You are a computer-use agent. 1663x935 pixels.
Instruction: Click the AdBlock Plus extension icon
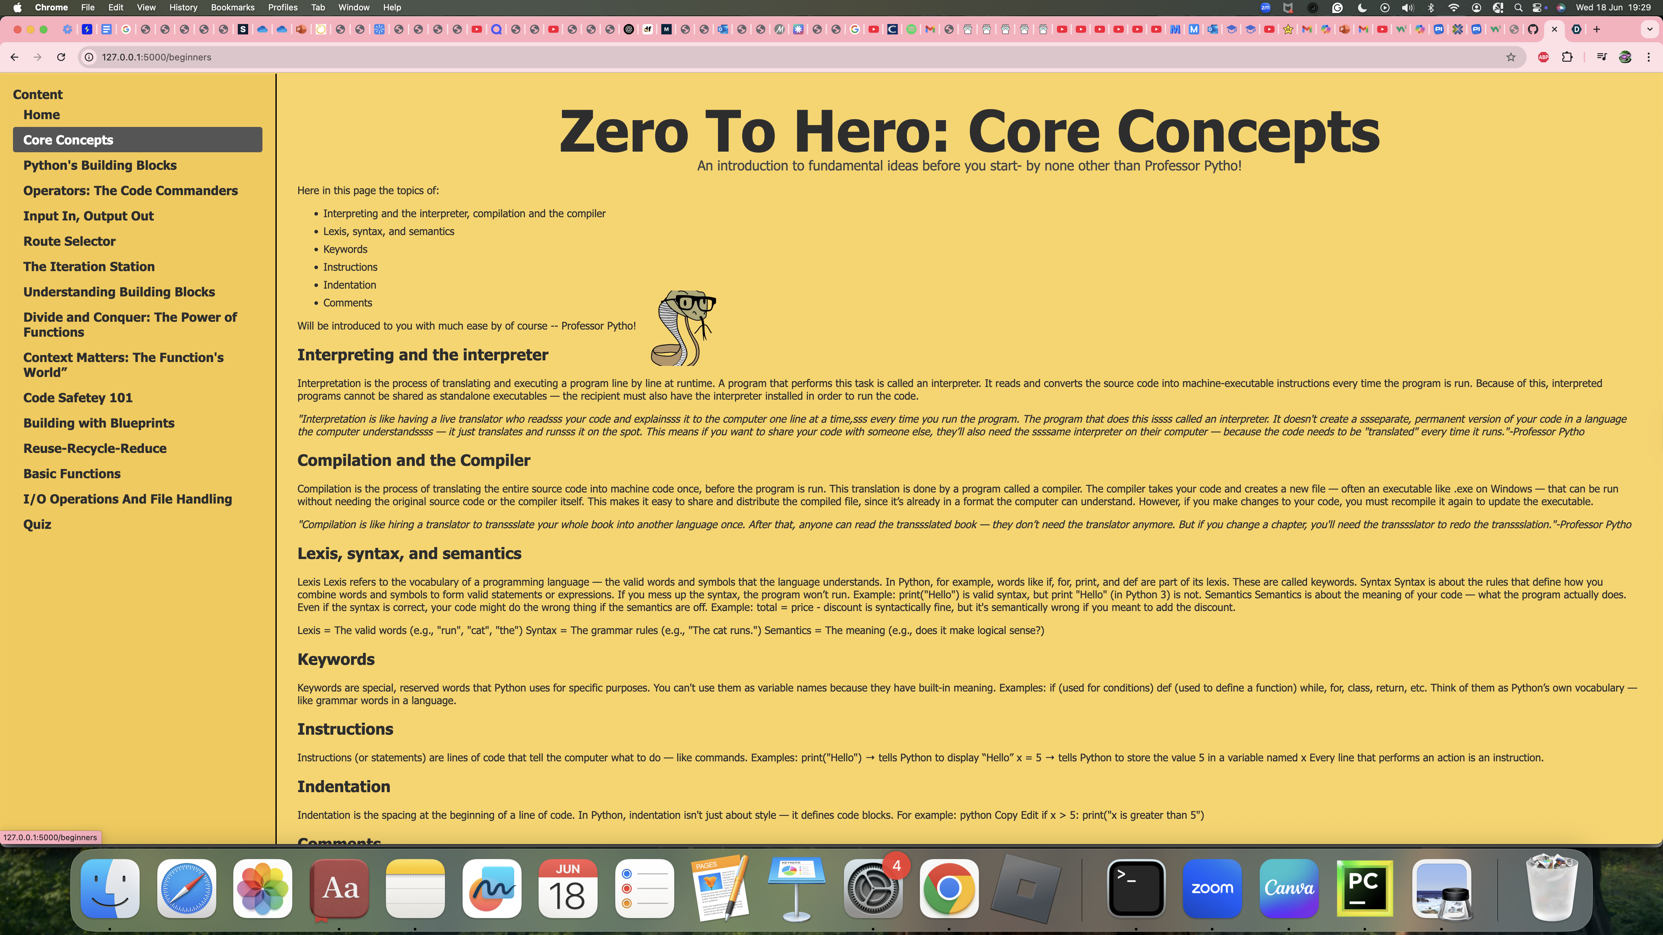1543,57
